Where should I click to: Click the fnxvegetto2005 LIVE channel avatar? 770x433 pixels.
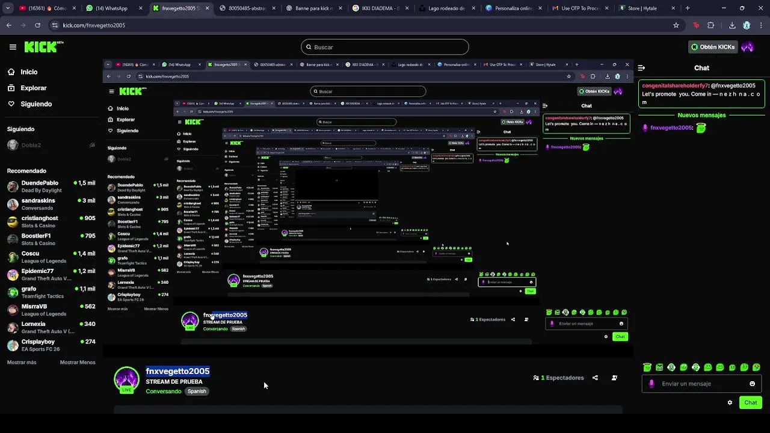(126, 379)
